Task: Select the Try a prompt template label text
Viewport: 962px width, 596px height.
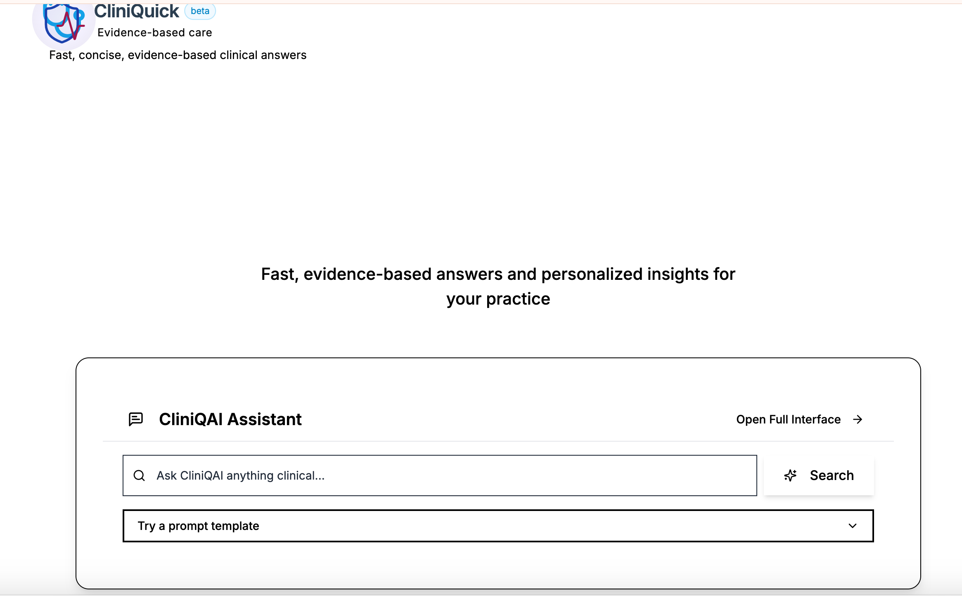Action: point(198,526)
